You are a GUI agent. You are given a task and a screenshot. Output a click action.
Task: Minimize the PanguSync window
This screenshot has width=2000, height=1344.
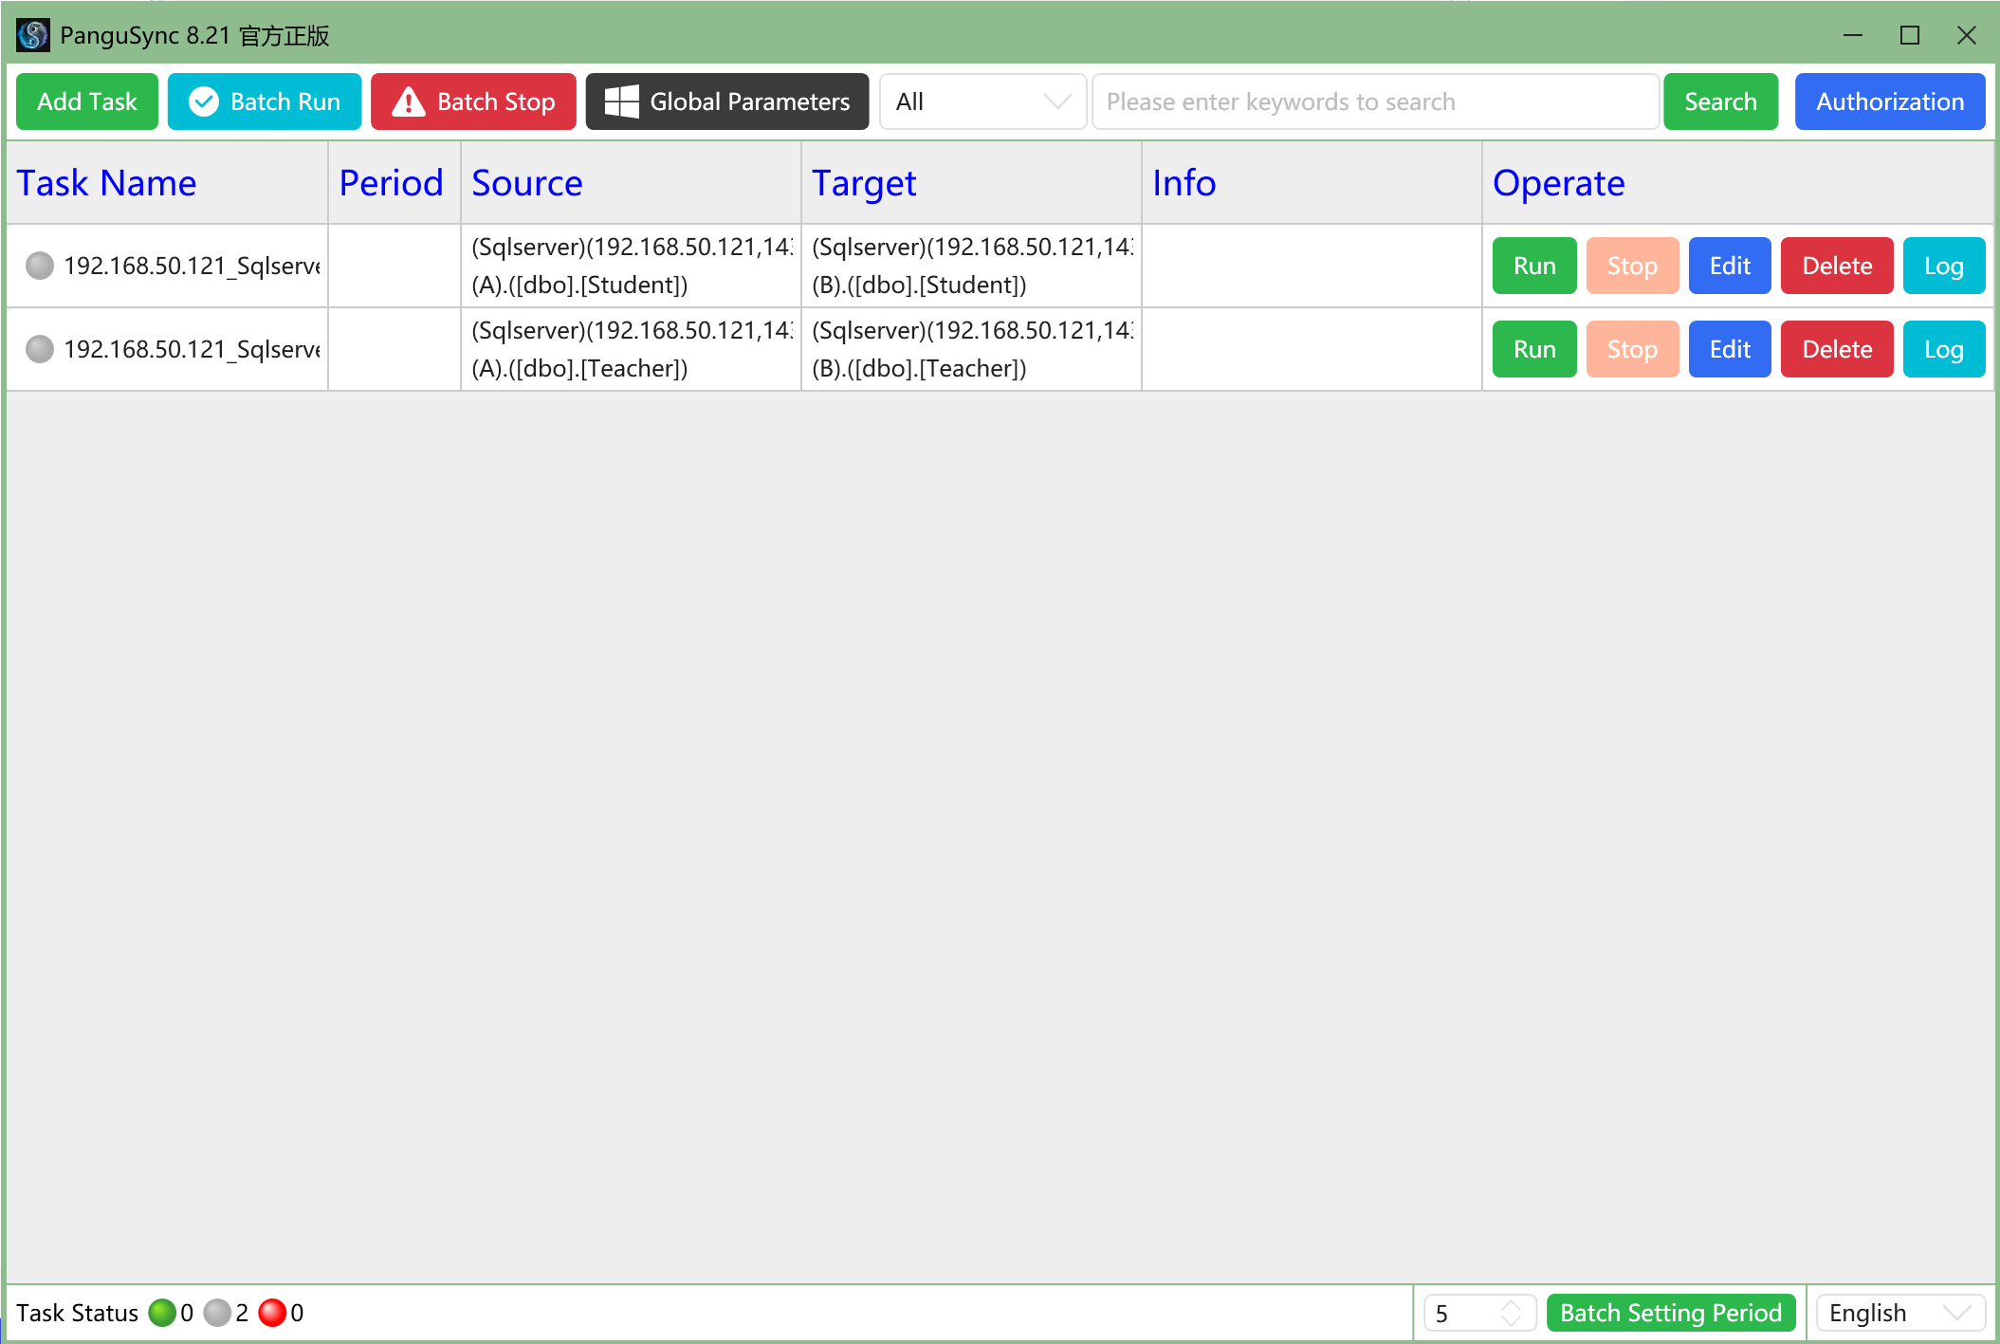pos(1853,35)
